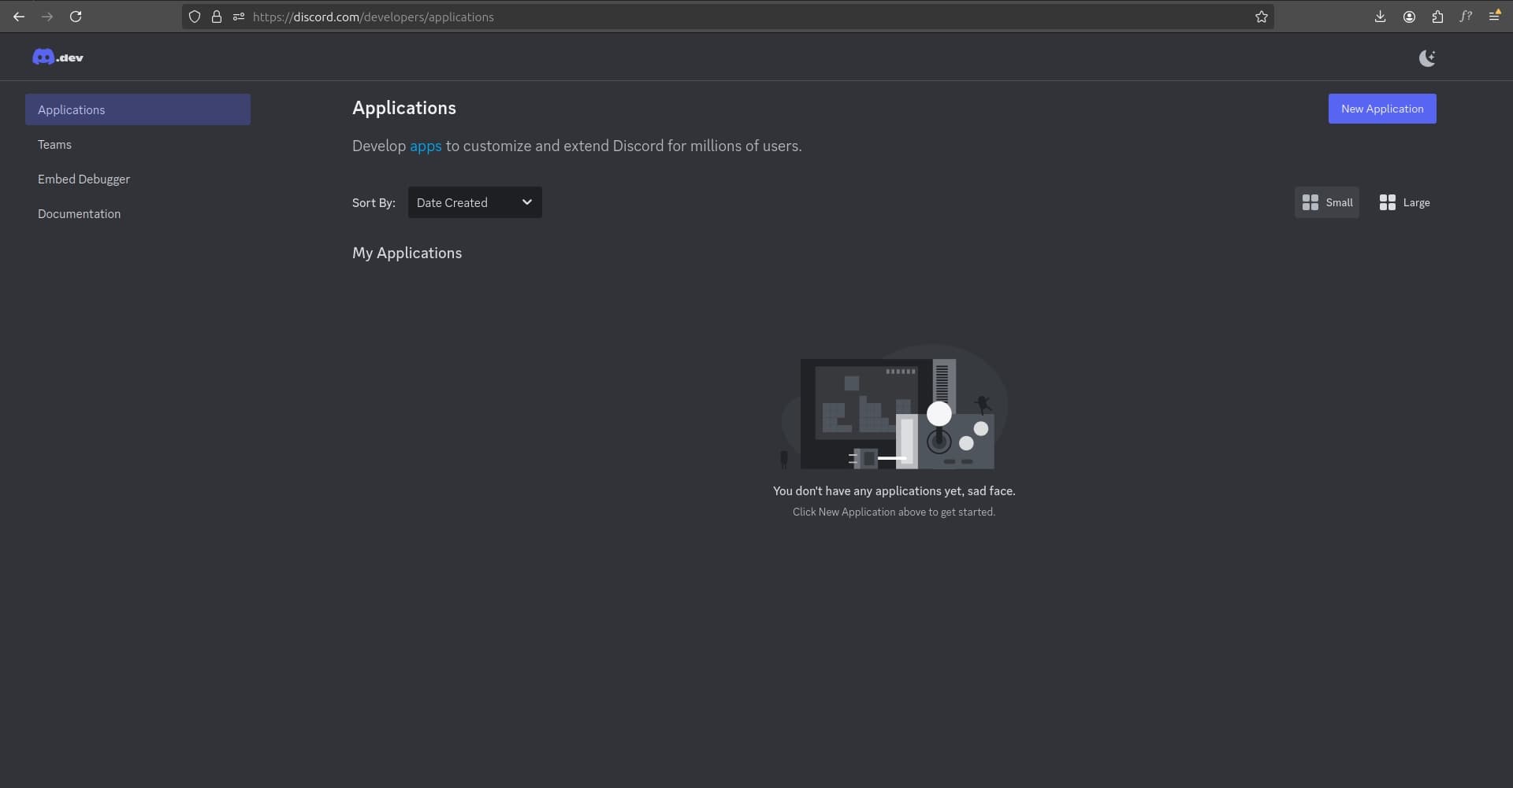Follow the 'apps' hyperlink
The image size is (1513, 788).
click(x=426, y=146)
